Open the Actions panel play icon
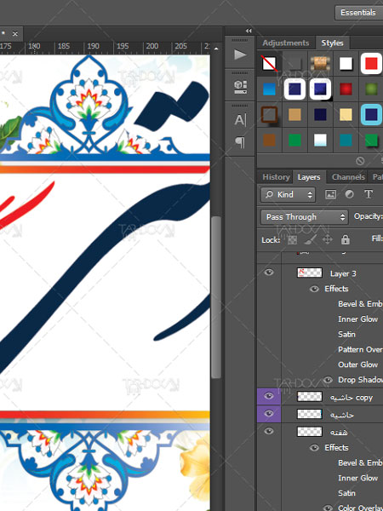Image resolution: width=383 pixels, height=511 pixels. click(240, 55)
